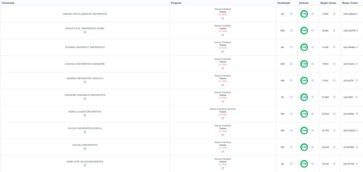Click verified badge under Kocaeli Üniversitesi
Viewport: 363px width, 172px height.
click(85, 148)
